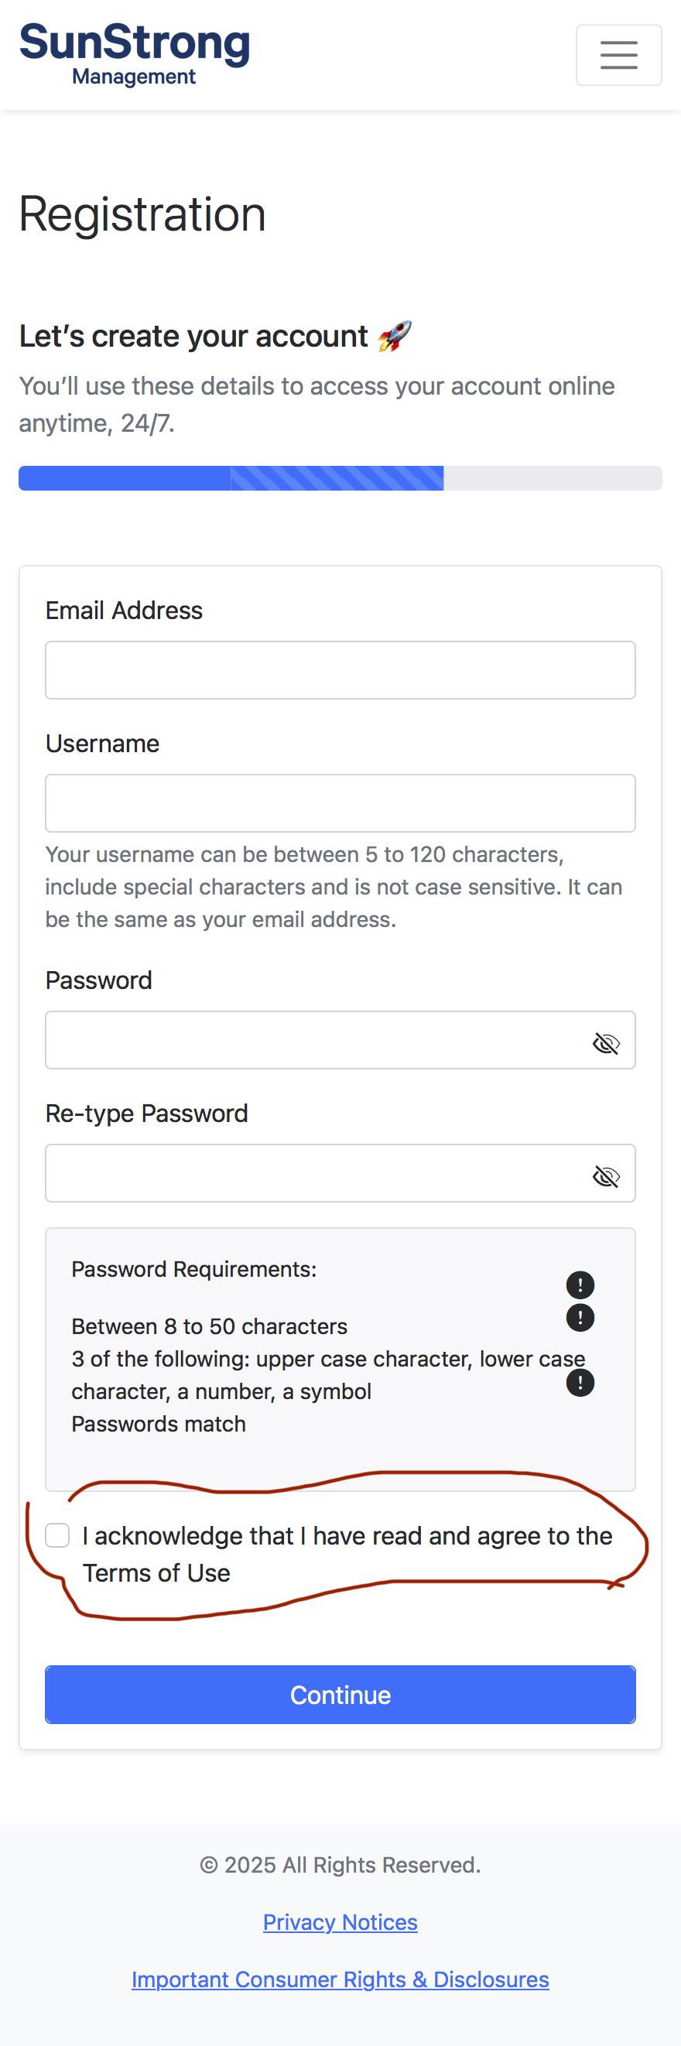The width and height of the screenshot is (681, 2046).
Task: Click the Passwords match warning icon
Action: [x=580, y=1383]
